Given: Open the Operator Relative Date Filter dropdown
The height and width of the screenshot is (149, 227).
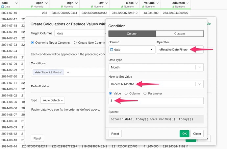Looking at the screenshot, I should pyautogui.click(x=180, y=50).
